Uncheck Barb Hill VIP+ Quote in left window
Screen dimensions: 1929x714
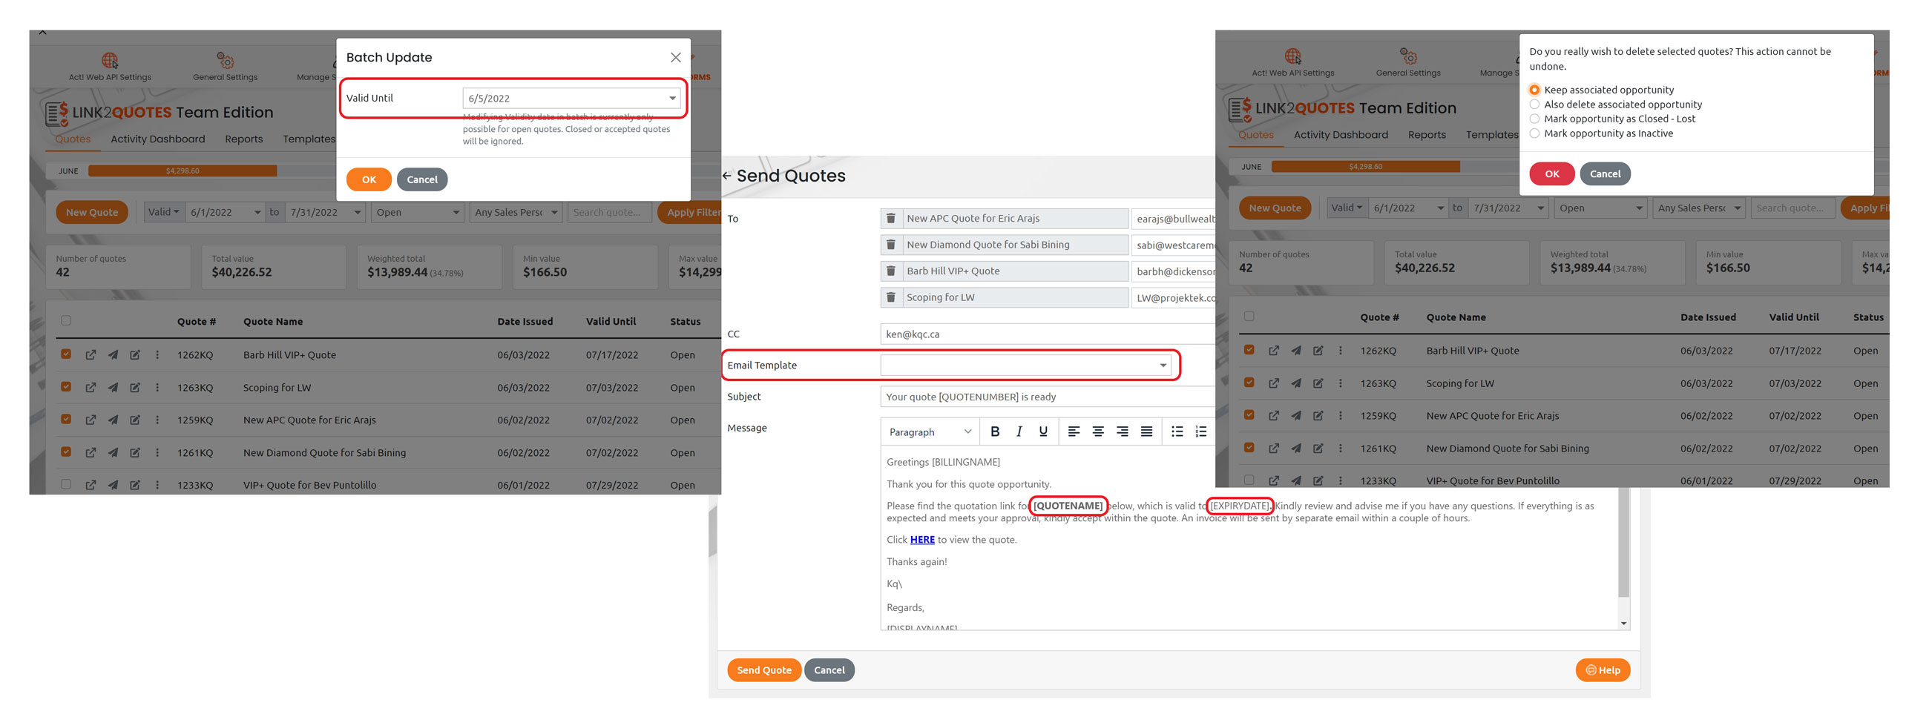(66, 354)
